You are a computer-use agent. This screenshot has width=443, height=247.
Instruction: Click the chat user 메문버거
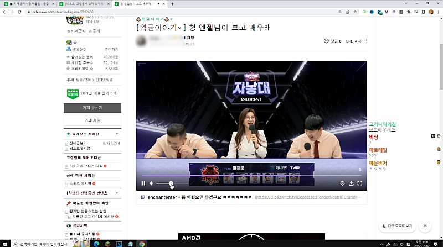pos(378,163)
